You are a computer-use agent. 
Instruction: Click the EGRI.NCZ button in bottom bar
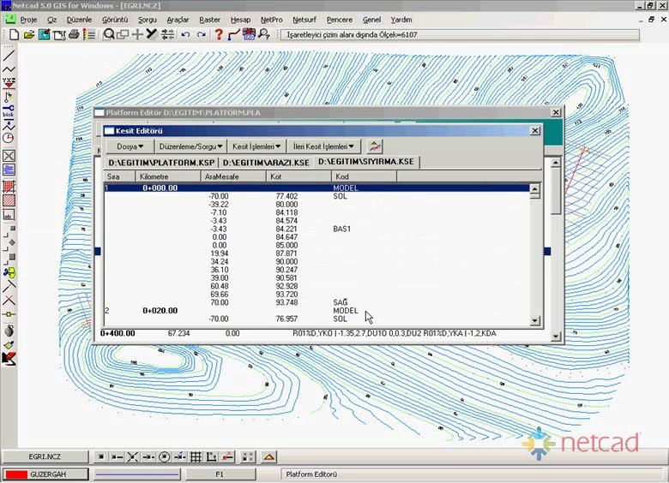[45, 457]
